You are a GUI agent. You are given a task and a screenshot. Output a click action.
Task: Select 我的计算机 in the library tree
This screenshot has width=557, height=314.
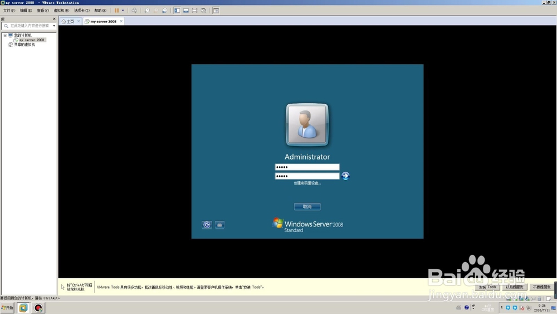click(23, 35)
